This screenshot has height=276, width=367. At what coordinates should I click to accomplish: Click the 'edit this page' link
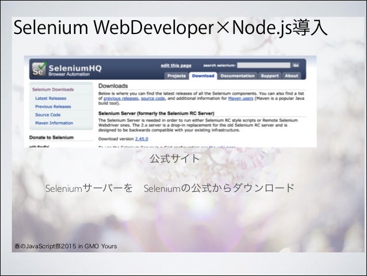click(176, 66)
